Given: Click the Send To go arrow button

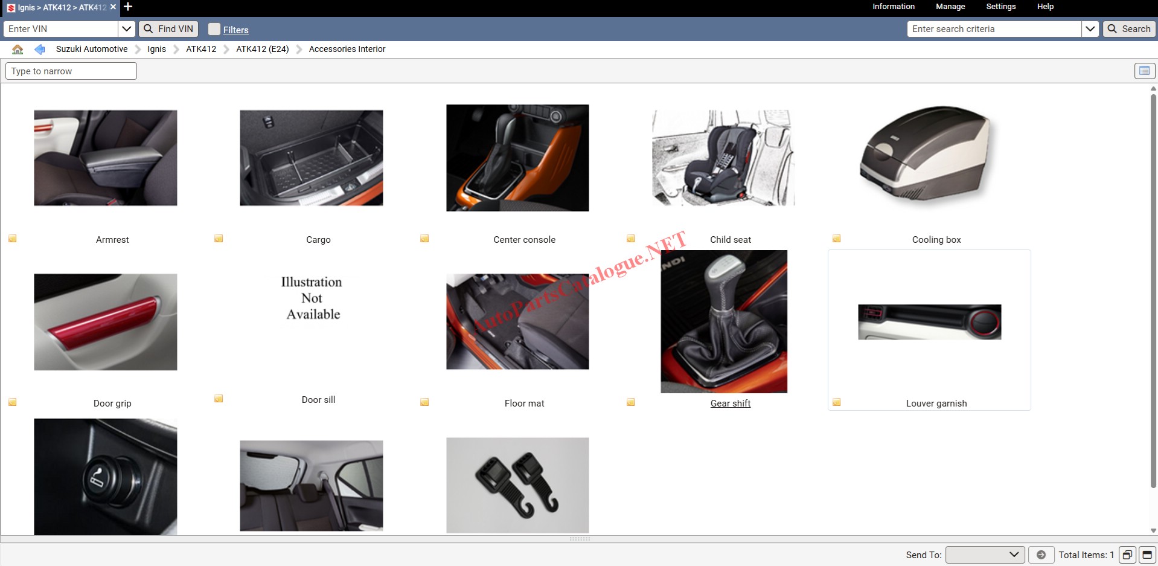Looking at the screenshot, I should [1041, 555].
